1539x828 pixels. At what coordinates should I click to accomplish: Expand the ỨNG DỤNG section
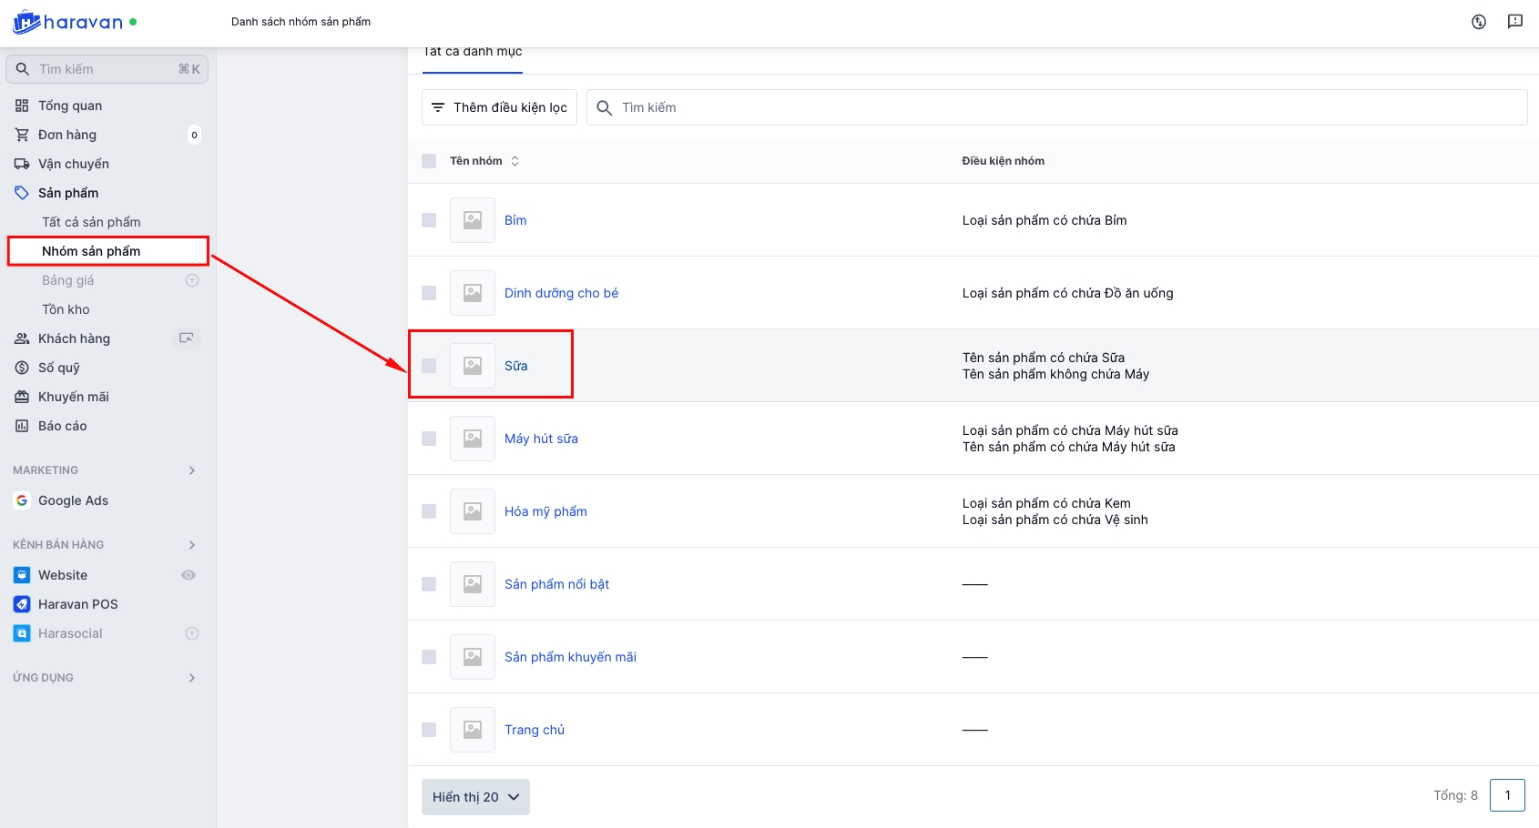(x=191, y=678)
